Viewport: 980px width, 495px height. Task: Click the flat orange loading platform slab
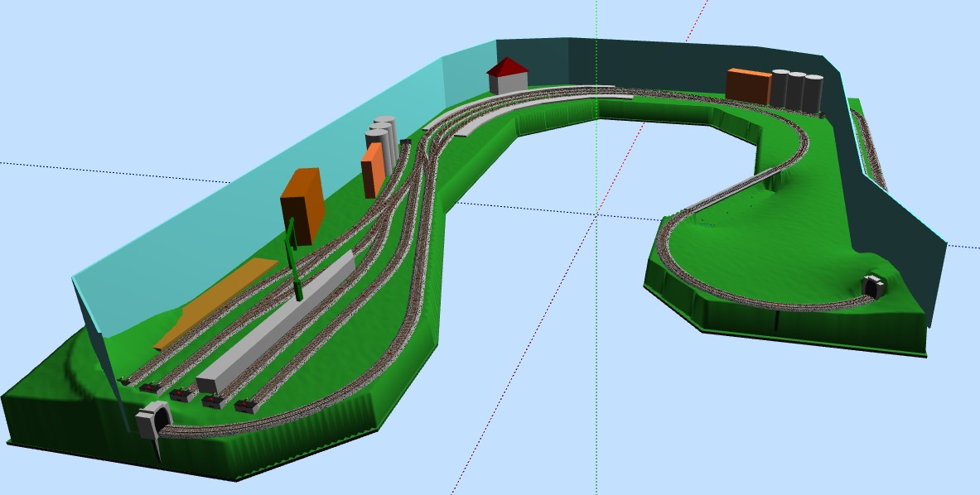215,303
